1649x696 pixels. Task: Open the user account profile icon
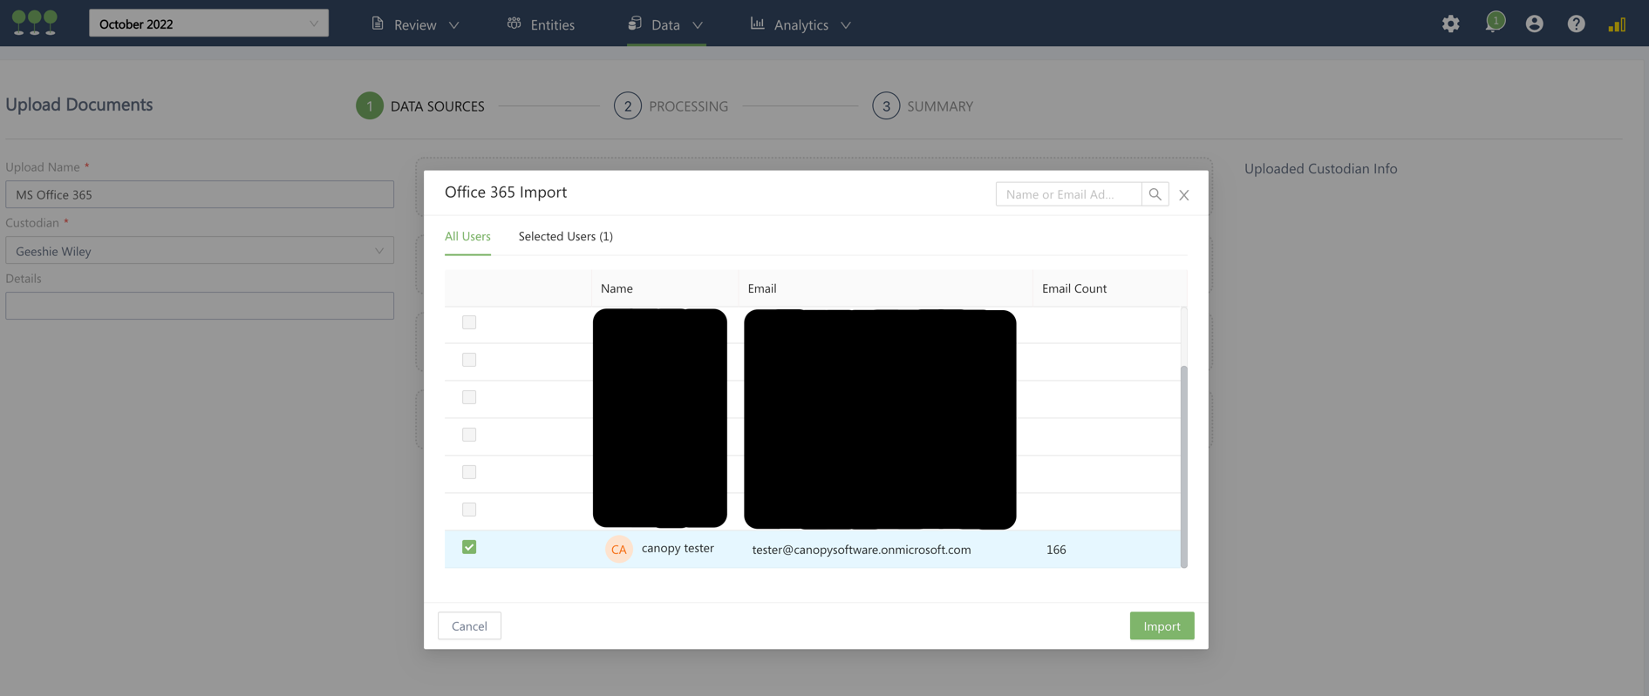[1534, 24]
